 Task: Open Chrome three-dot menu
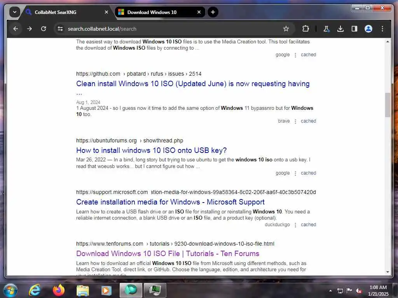[x=382, y=29]
